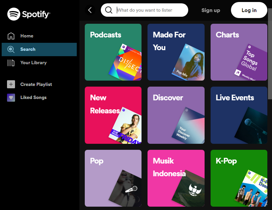
Task: Open Liked Songs
Action: (39, 98)
